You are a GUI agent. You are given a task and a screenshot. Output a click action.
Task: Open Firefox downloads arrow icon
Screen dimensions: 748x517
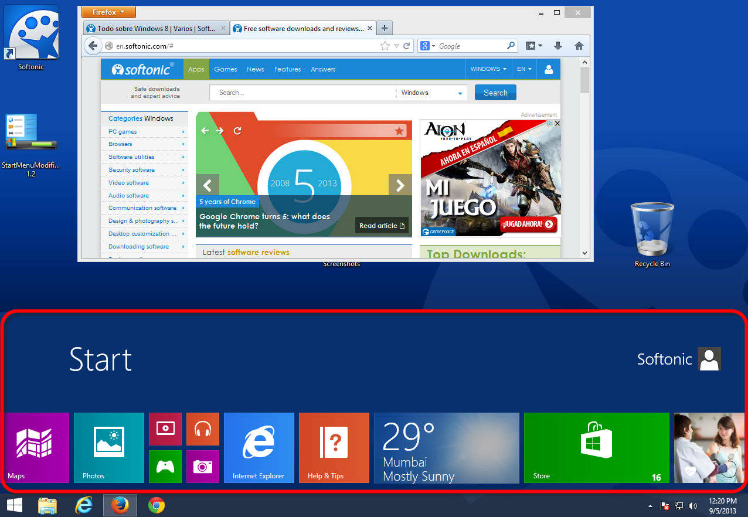pos(558,46)
